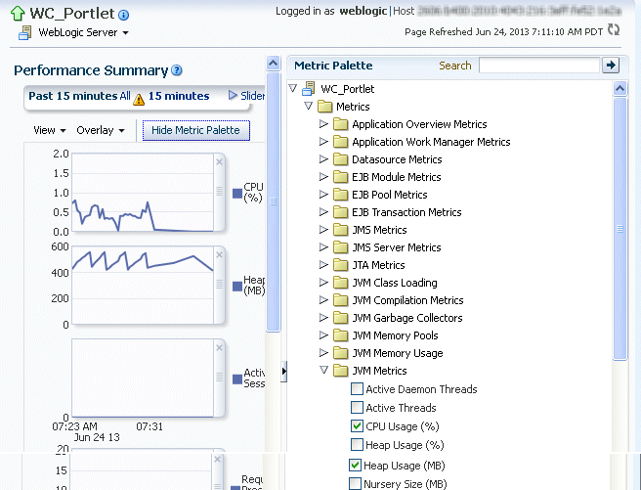Check Active Threads metric
Viewport: 641px width, 490px height.
tap(357, 408)
